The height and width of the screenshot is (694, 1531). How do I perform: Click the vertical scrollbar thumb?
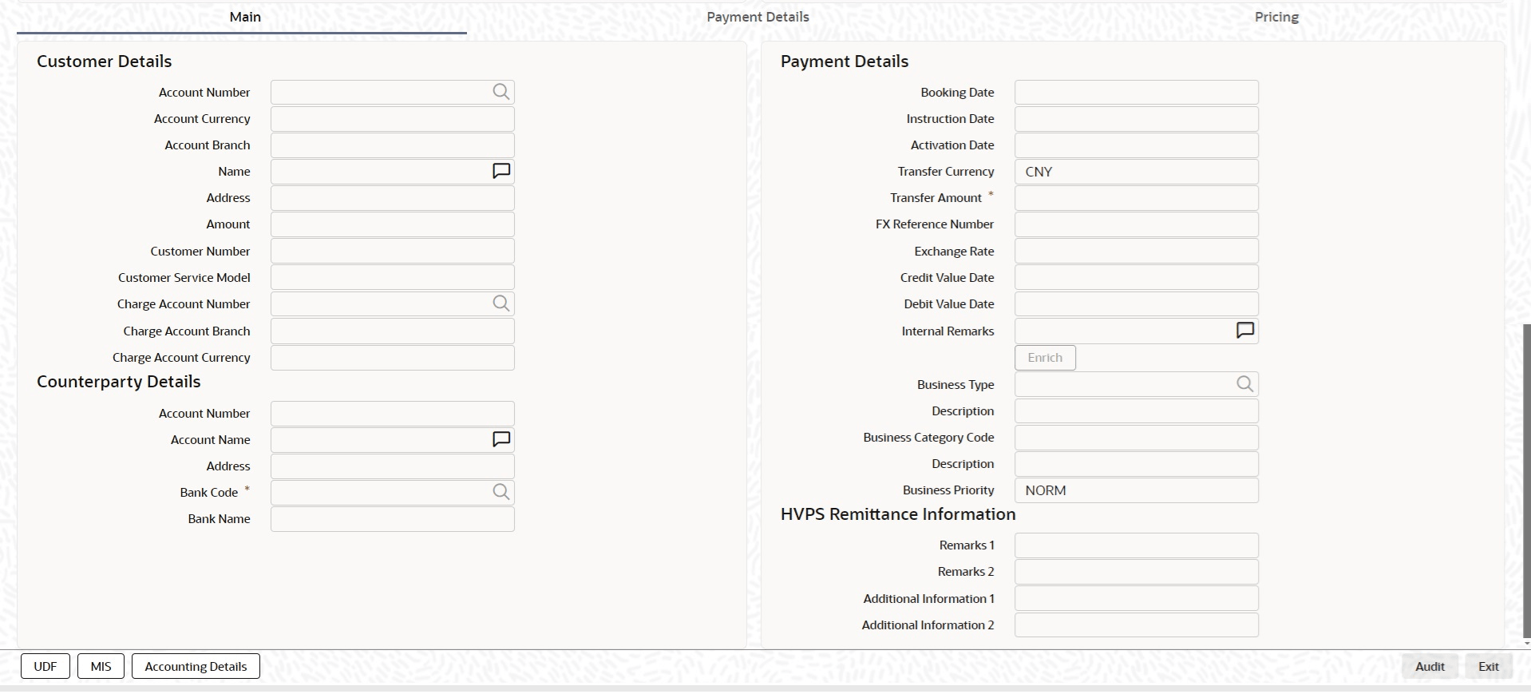1526,481
